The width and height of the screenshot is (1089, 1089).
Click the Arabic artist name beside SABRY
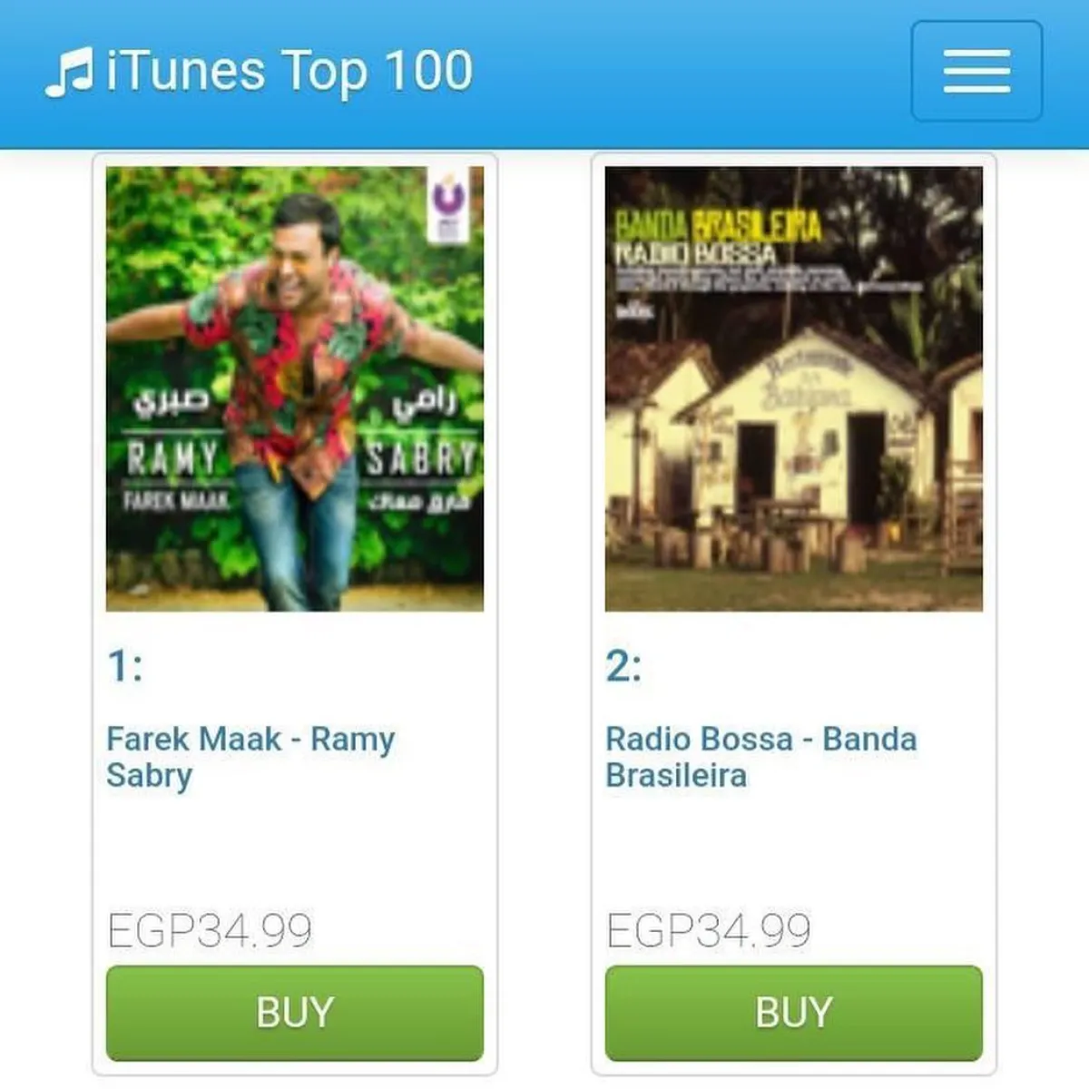424,405
